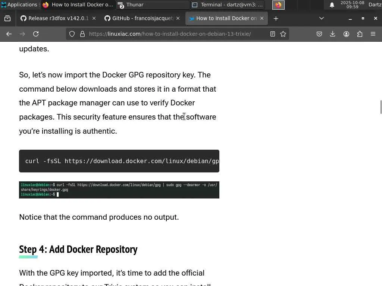
Task: Open the terminal screenshot image
Action: [119, 190]
